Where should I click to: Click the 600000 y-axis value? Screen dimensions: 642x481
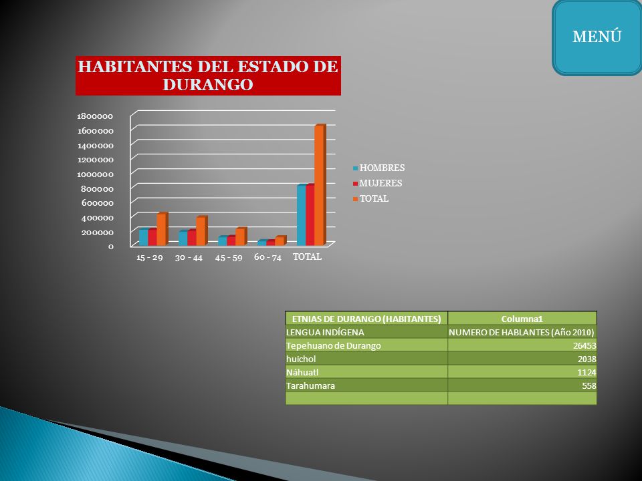[x=97, y=203]
